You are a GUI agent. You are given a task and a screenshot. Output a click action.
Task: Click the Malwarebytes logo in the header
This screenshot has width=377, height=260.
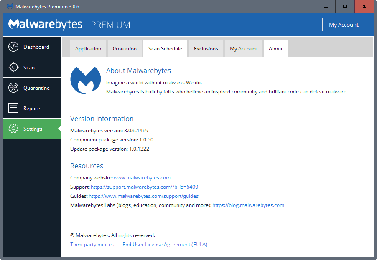tap(45, 24)
